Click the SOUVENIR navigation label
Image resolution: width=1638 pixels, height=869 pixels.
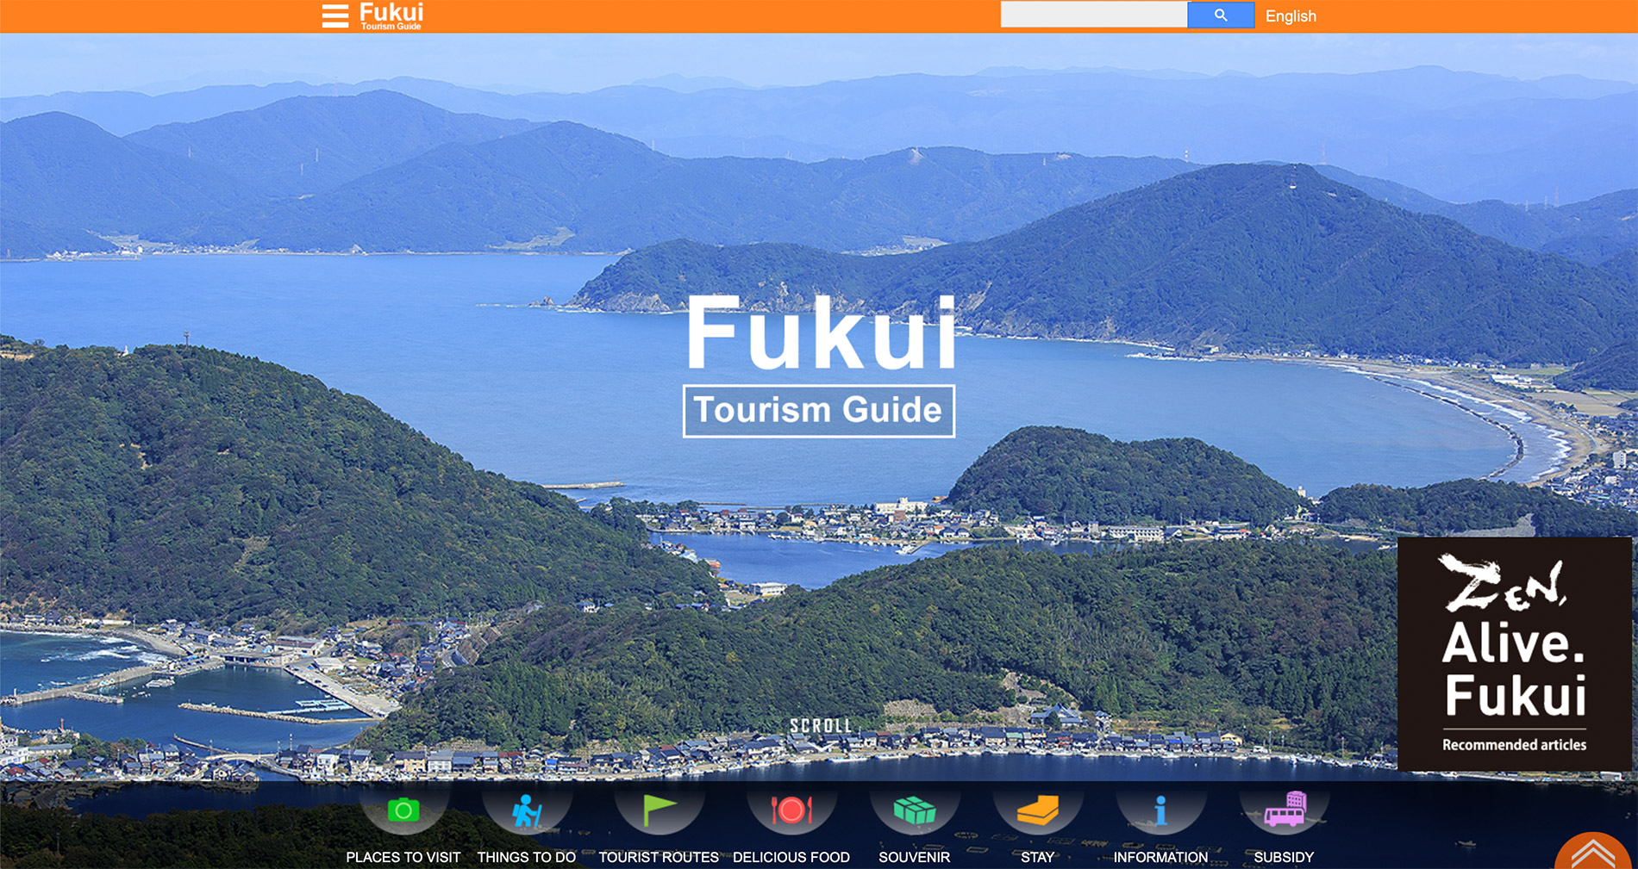pos(914,857)
